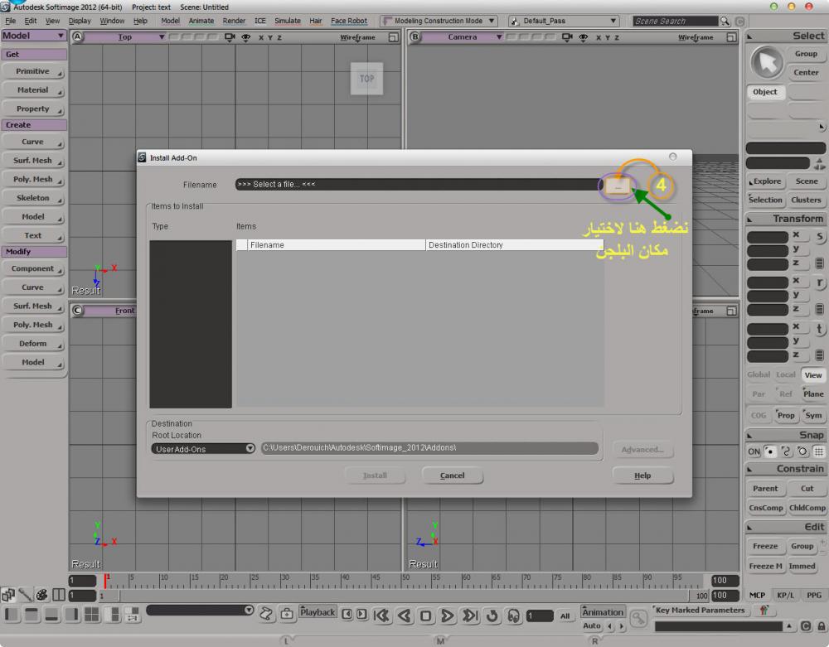Go to first frame in playback controls
Screen dimensions: 829x647
click(x=381, y=616)
